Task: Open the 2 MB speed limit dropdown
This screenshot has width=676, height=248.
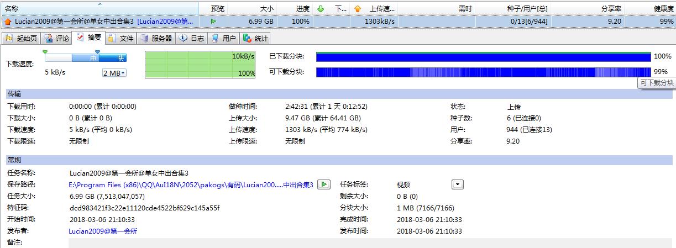Action: point(114,73)
